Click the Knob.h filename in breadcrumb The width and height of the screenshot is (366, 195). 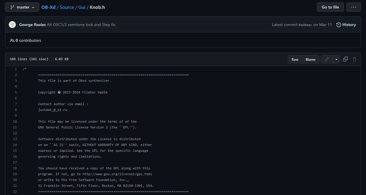click(x=98, y=7)
